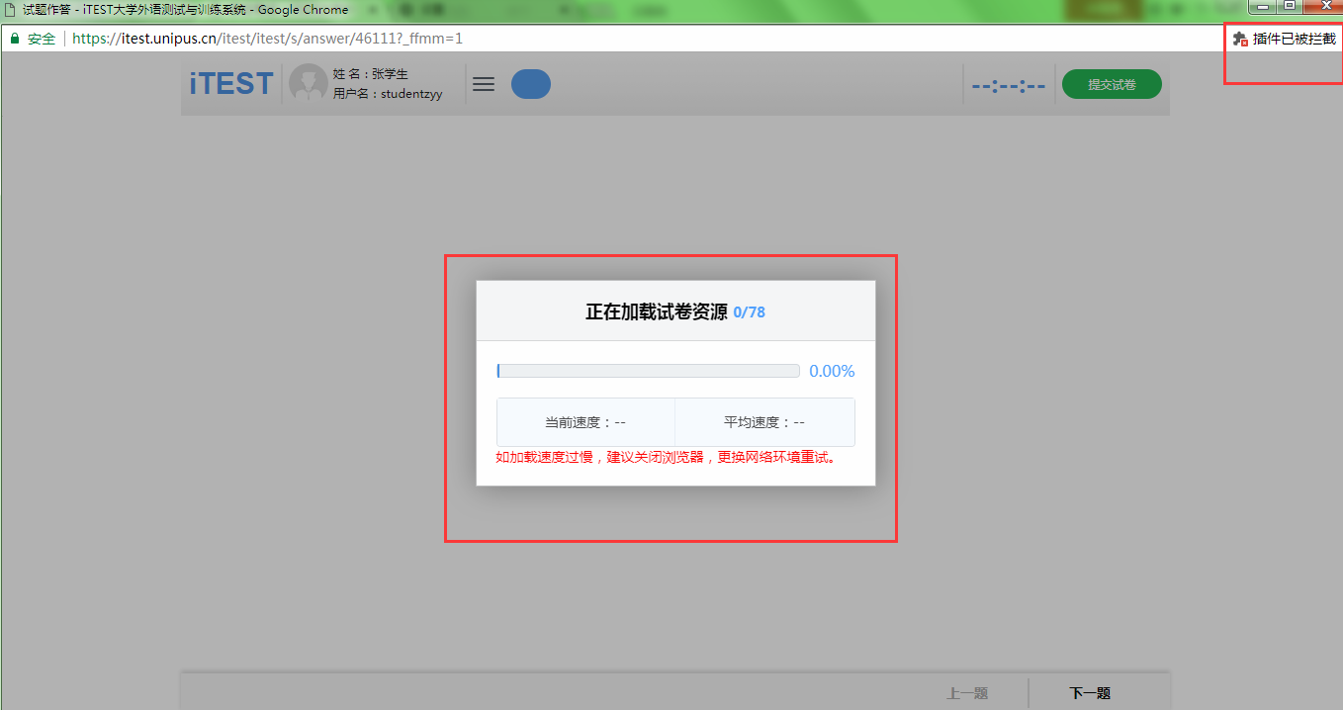Click the blocked plug-in puzzle icon
The image size is (1343, 710).
tap(1240, 39)
